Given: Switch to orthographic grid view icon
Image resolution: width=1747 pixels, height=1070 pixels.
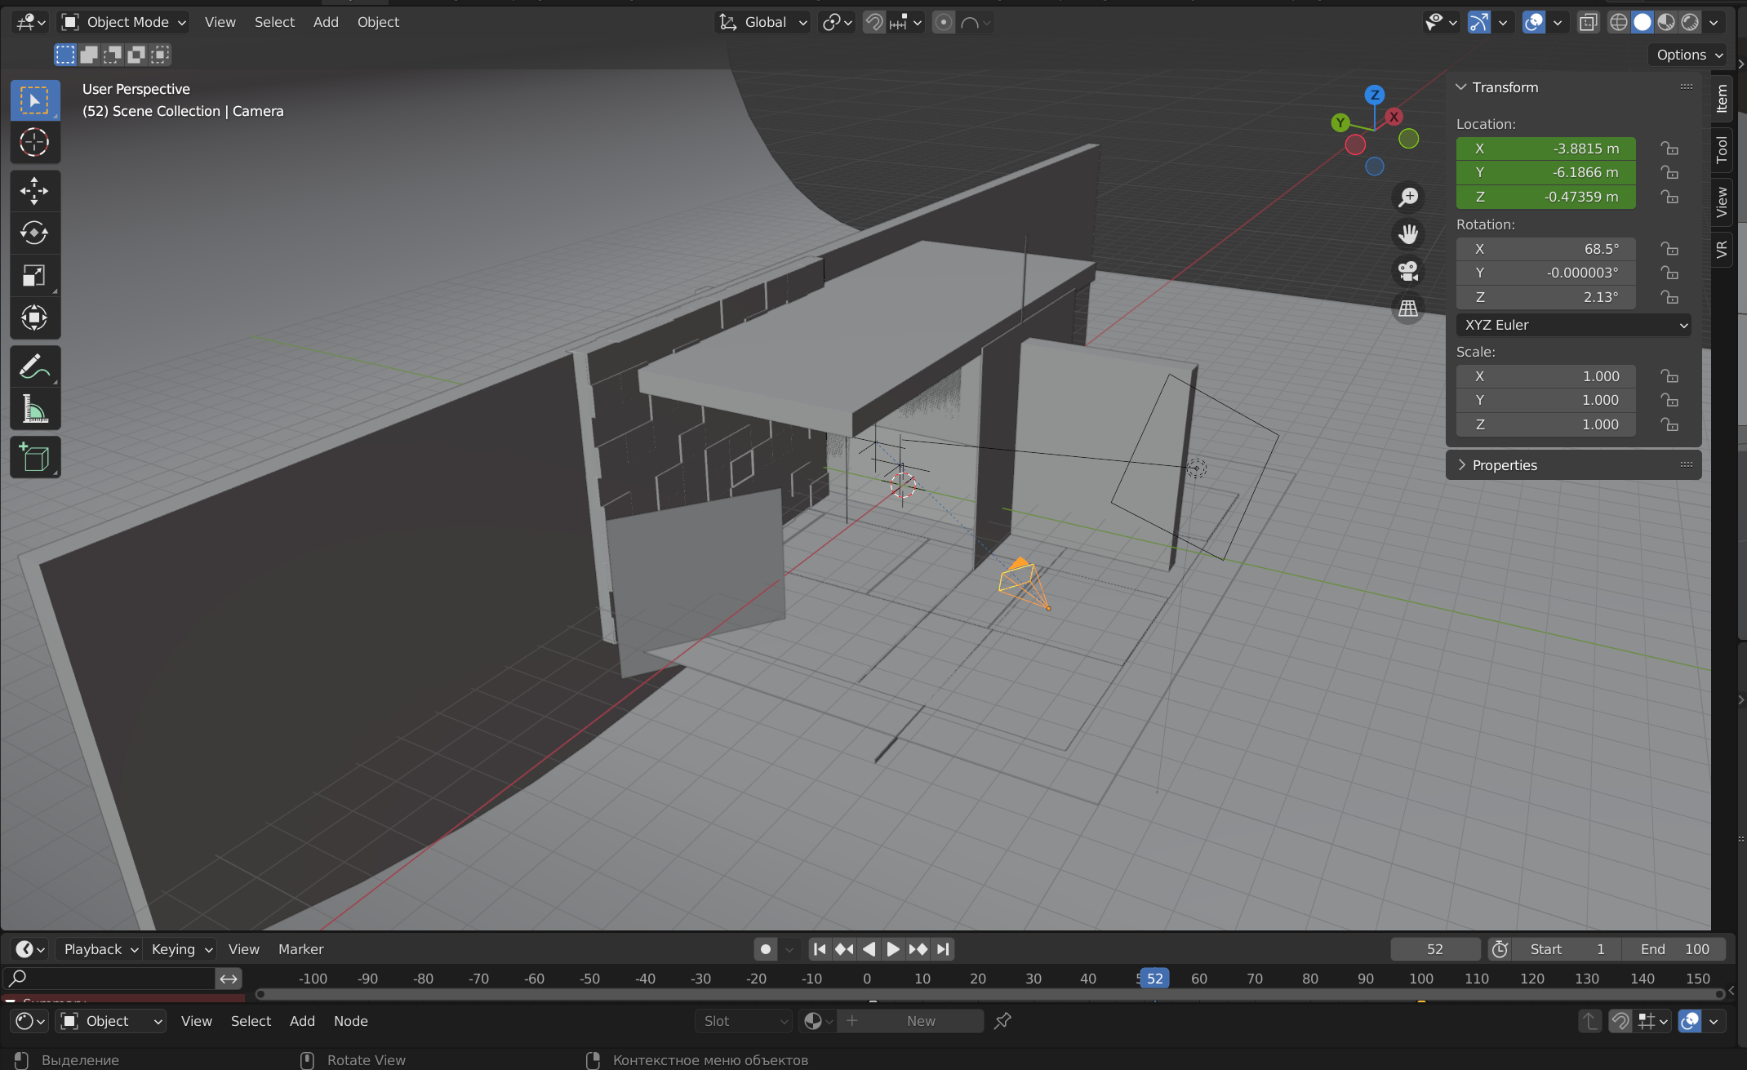Looking at the screenshot, I should [x=1408, y=309].
